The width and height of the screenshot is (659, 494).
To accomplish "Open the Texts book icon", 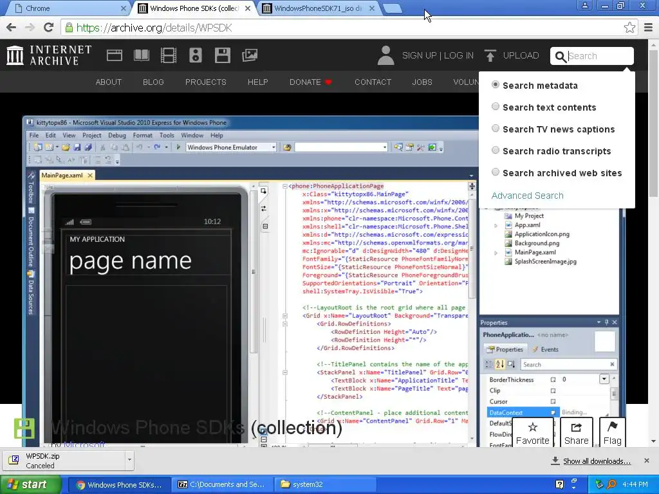I will pyautogui.click(x=141, y=55).
